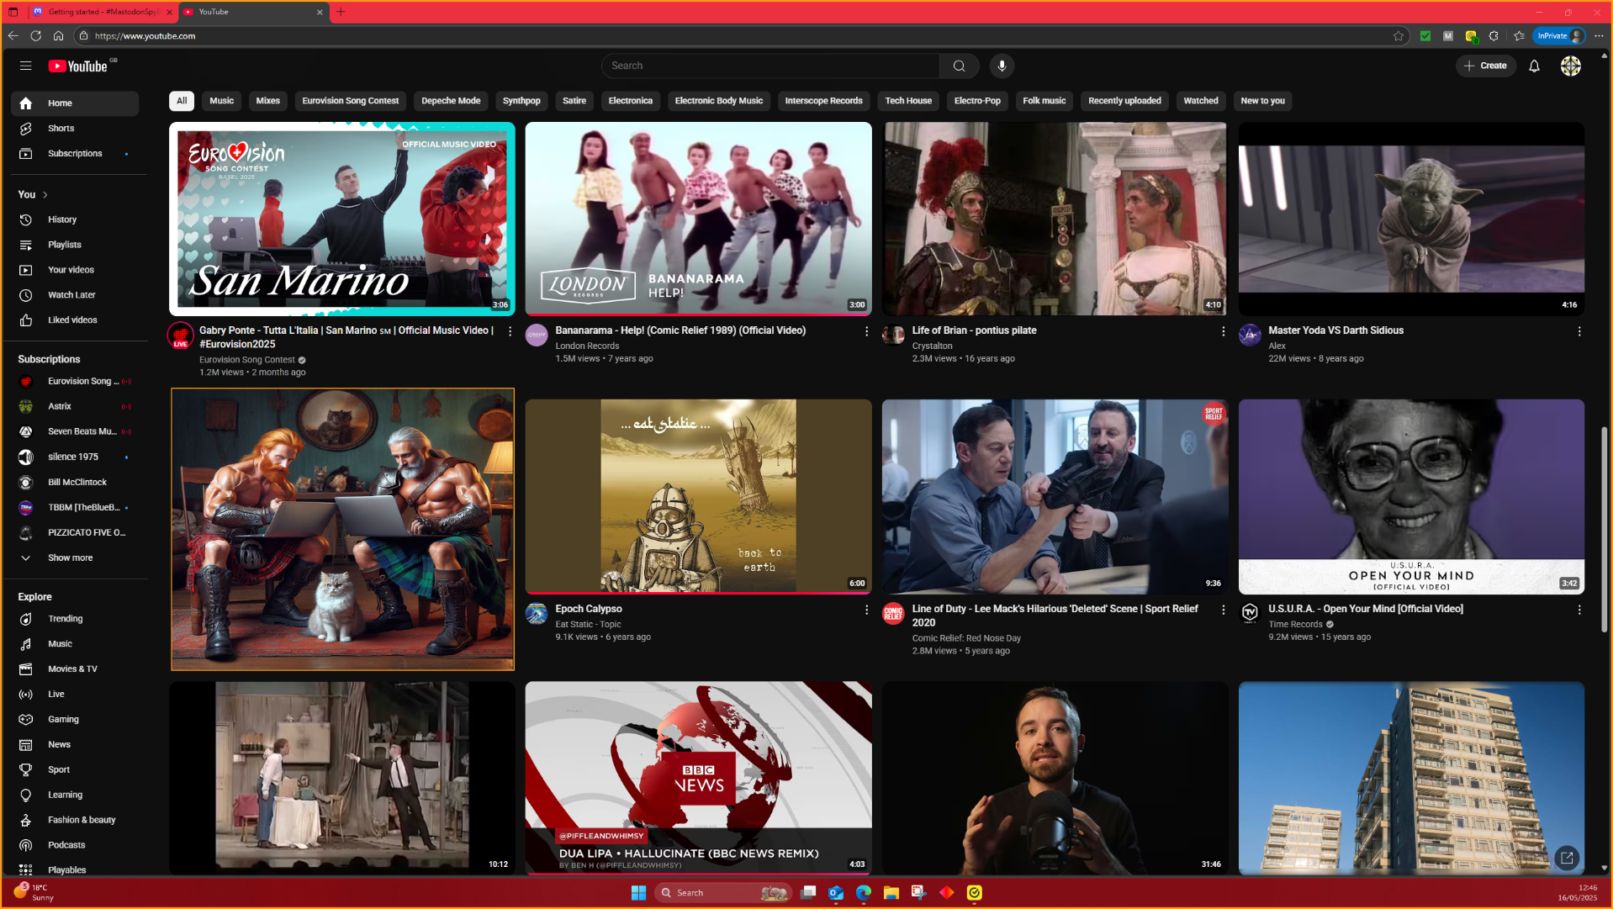Expand the You section chevron
Screen dimensions: 1613x909
click(45, 195)
